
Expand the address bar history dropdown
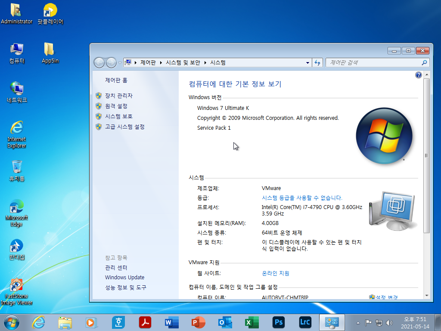(x=307, y=62)
